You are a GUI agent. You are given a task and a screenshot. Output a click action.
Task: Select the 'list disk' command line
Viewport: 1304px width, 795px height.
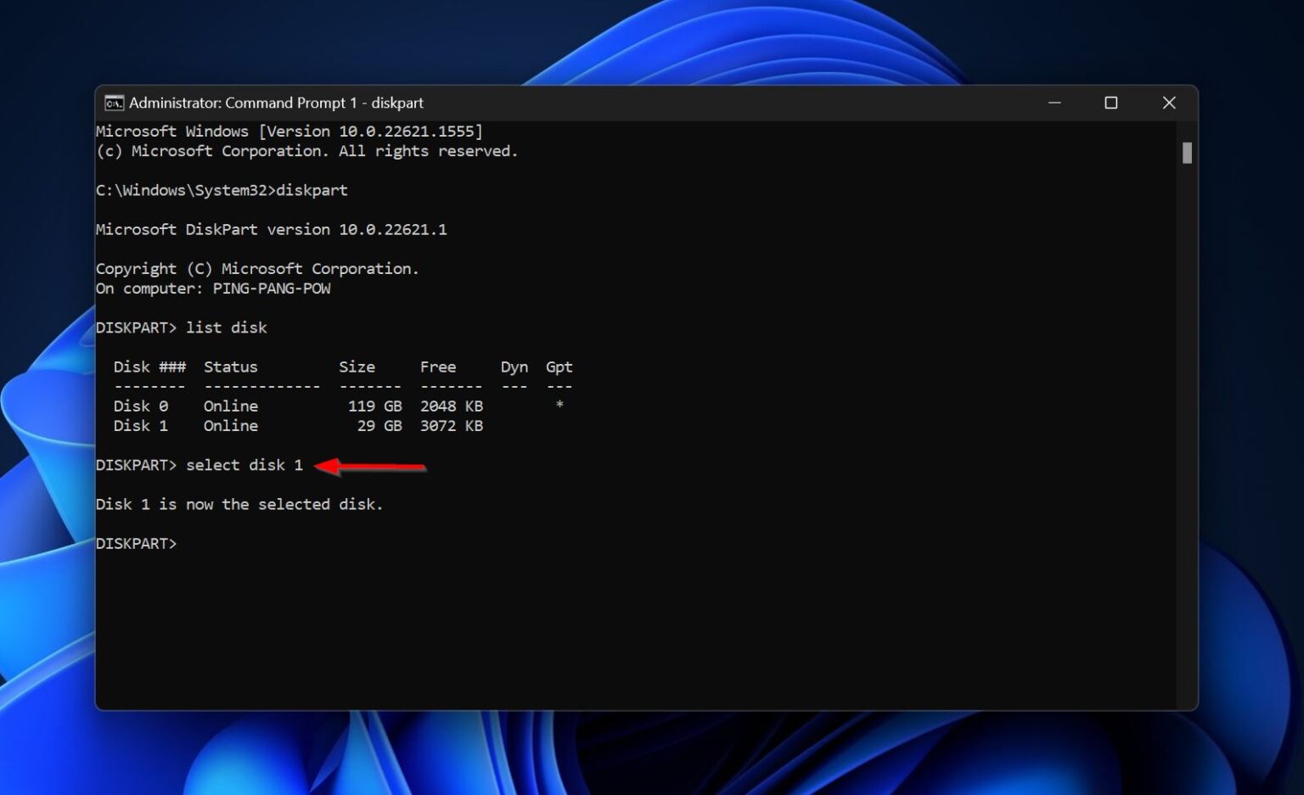(227, 328)
